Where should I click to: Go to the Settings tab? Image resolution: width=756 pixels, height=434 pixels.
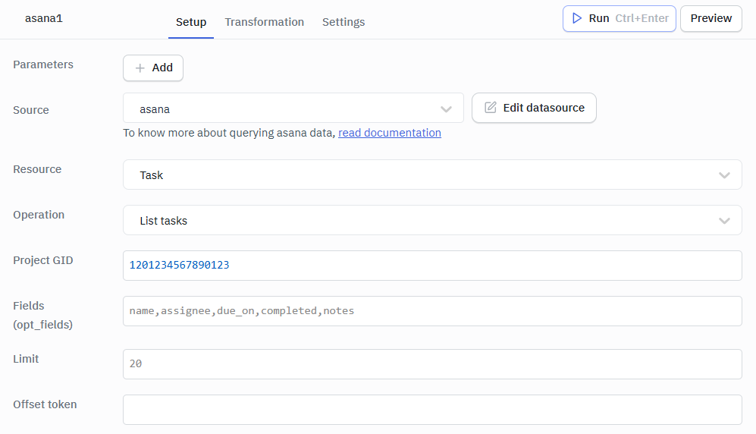343,22
